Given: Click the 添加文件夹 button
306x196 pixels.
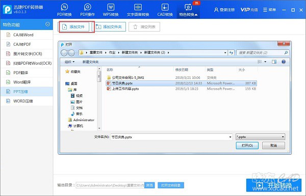Looking at the screenshot, I should (111, 27).
